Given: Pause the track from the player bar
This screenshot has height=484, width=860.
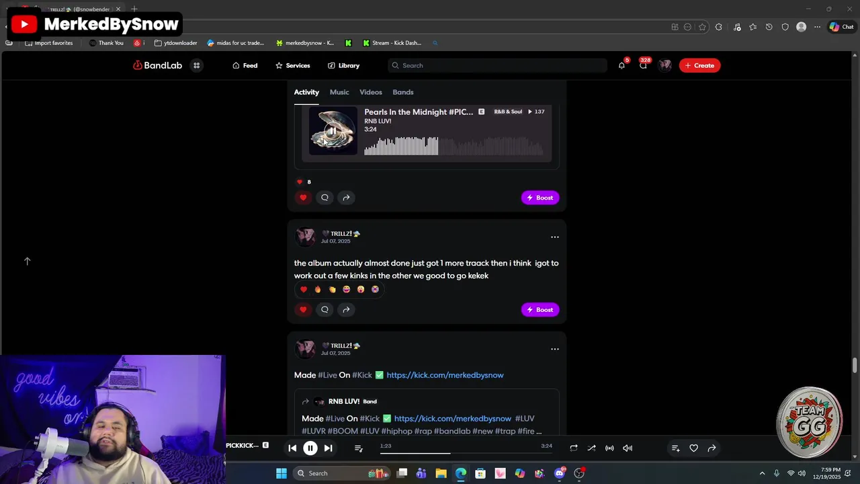Looking at the screenshot, I should tap(310, 448).
